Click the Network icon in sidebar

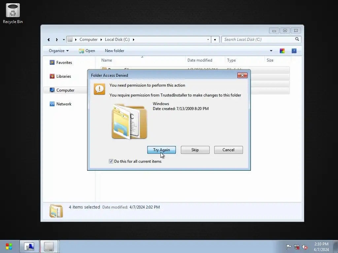point(52,104)
